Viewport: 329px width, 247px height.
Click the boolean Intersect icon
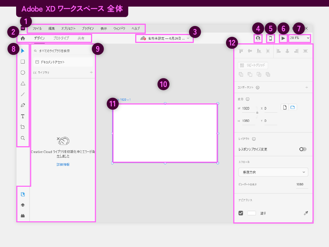(x=259, y=74)
